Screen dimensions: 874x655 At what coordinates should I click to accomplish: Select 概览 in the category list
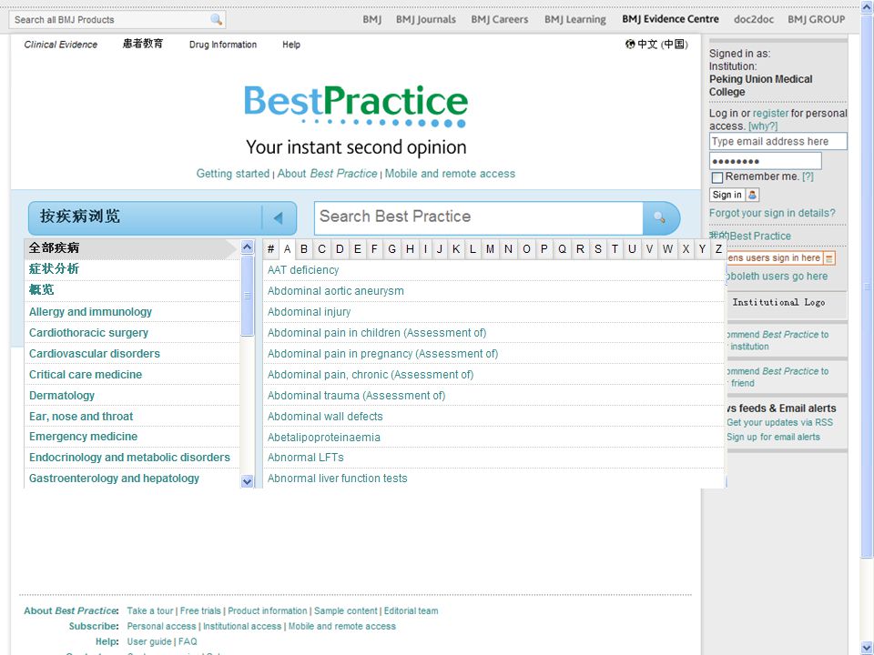point(41,290)
